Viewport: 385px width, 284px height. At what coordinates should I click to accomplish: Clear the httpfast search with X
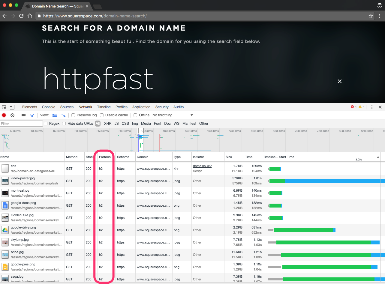point(340,81)
